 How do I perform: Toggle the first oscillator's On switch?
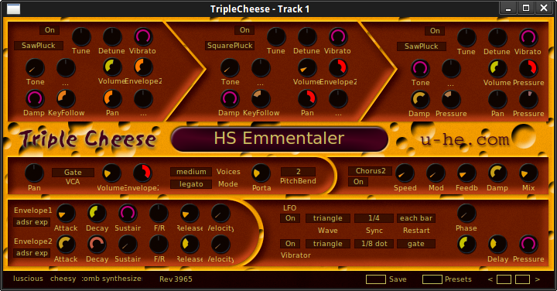click(50, 30)
